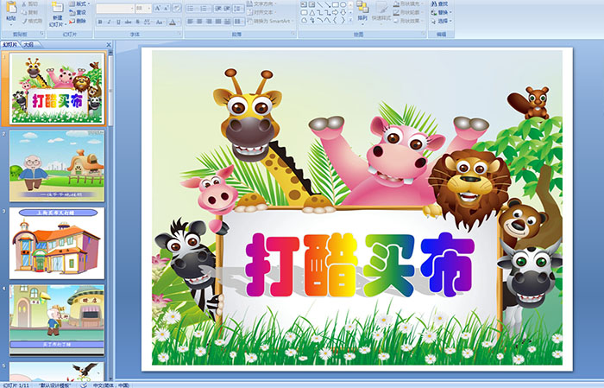Screen dimensions: 604x388
Task: Select the oval shape in gallery
Action: (343, 4)
